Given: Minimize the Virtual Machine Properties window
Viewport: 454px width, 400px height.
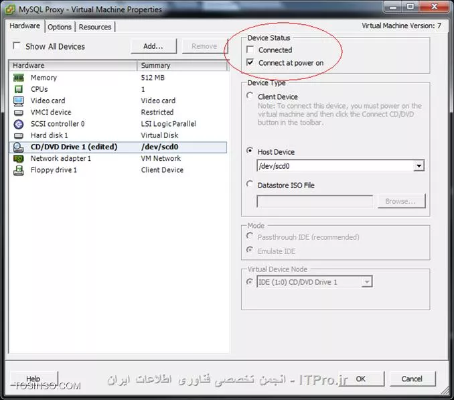Looking at the screenshot, I should [393, 7].
